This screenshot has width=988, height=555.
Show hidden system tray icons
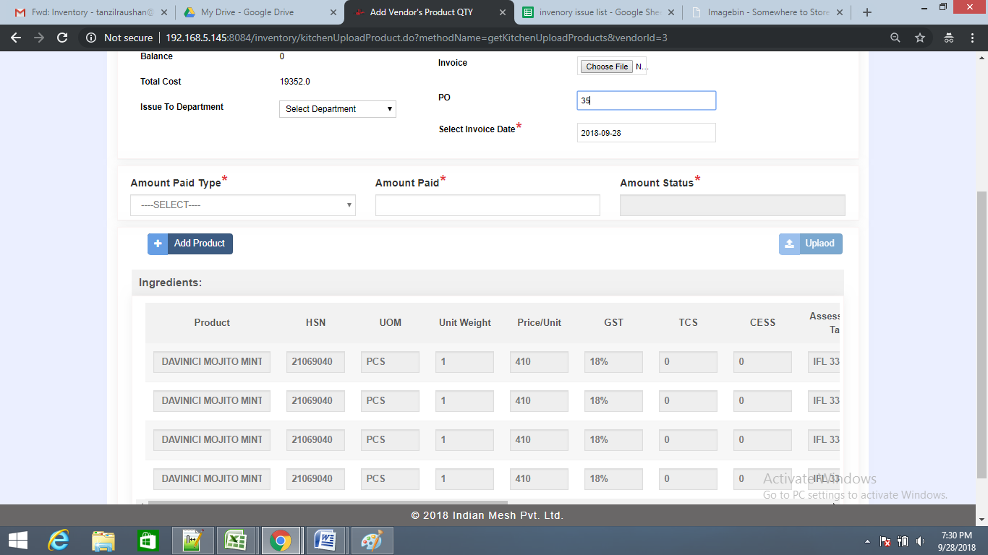867,541
